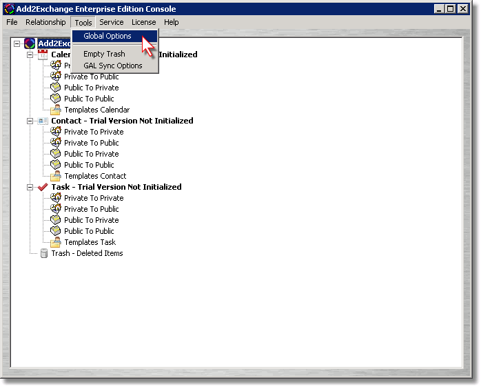Maximize the Add2Exchange console window
Viewport: 481px width, 387px height.
coord(450,9)
